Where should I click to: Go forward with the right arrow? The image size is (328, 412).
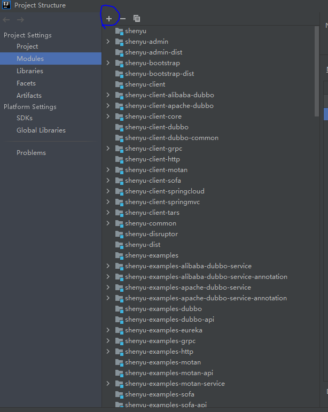pos(20,20)
